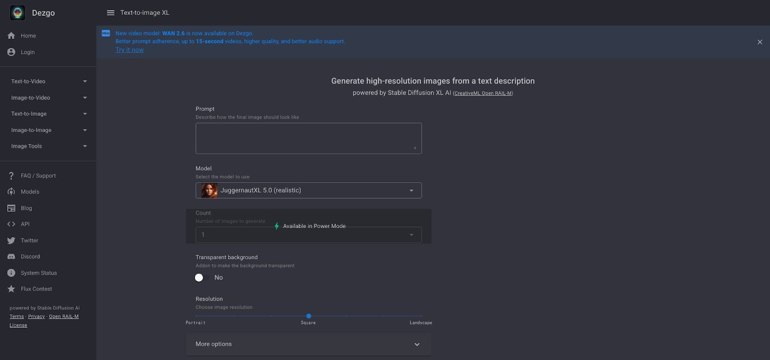Expand the Text-to-Video menu

click(48, 82)
